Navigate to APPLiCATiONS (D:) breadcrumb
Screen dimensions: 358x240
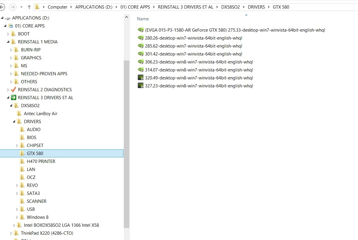coord(94,7)
